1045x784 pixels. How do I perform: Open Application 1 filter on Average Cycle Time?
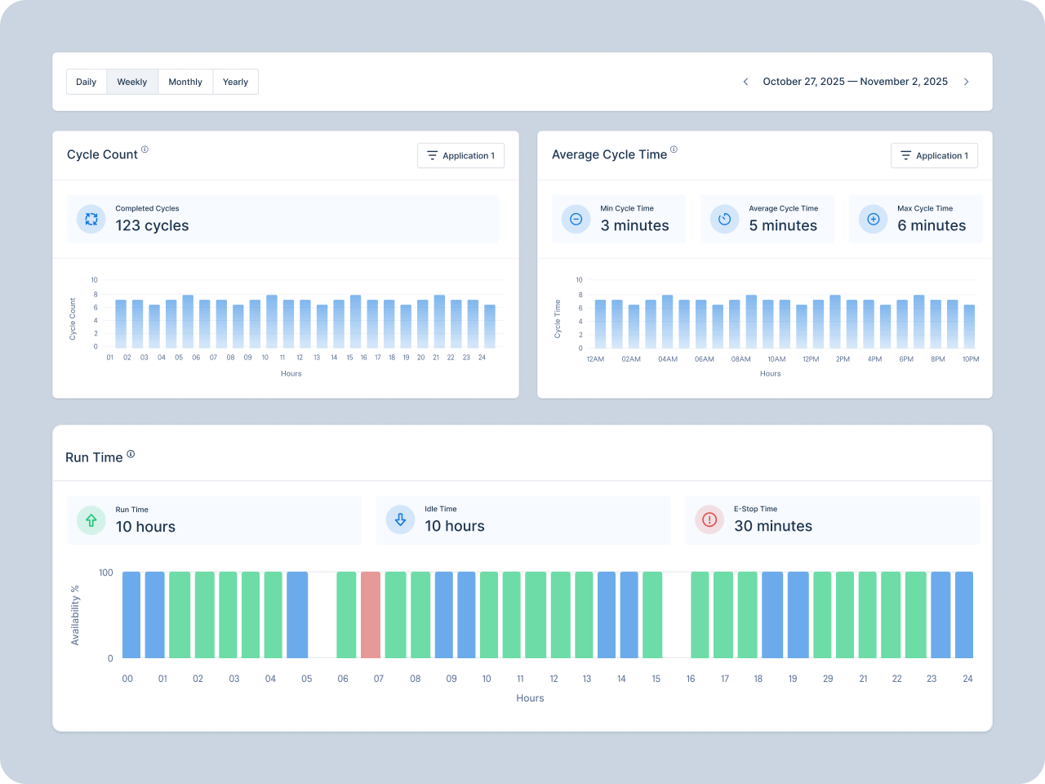tap(934, 155)
